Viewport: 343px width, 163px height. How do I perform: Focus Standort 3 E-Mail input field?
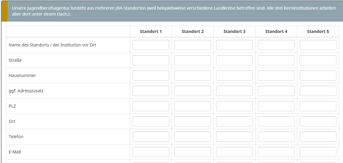point(234,152)
